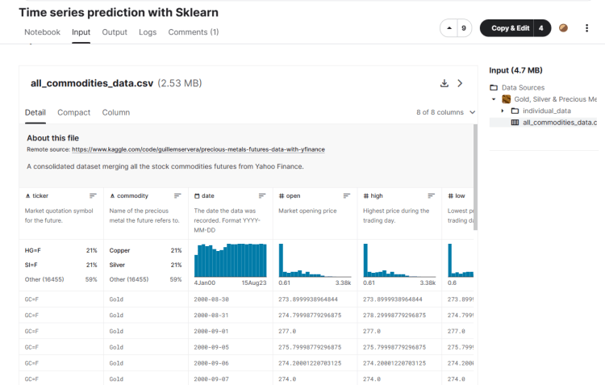The image size is (605, 385).
Task: Open the kaggle.com remote source link
Action: point(198,149)
